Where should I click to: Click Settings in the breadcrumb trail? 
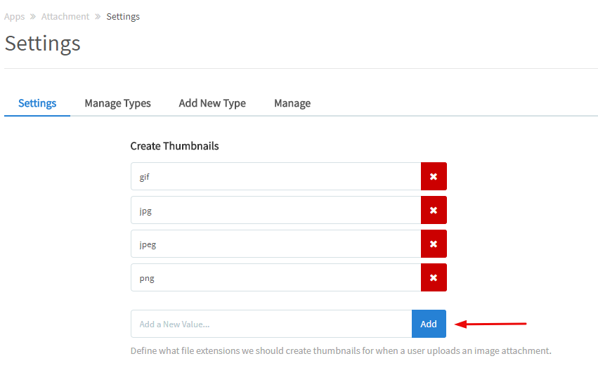pyautogui.click(x=123, y=16)
